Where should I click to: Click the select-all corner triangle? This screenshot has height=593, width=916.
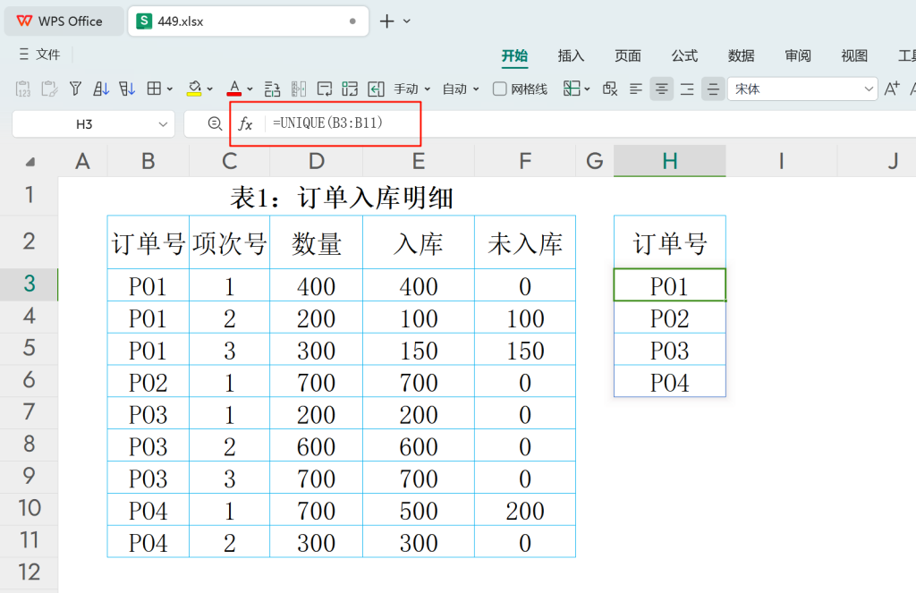(30, 162)
